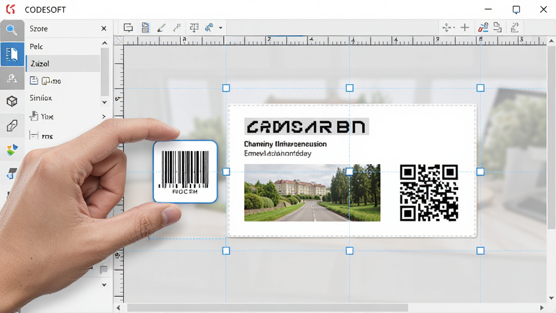556x313 pixels.
Task: Choose the eraser tag sidebar icon
Action: point(12,126)
